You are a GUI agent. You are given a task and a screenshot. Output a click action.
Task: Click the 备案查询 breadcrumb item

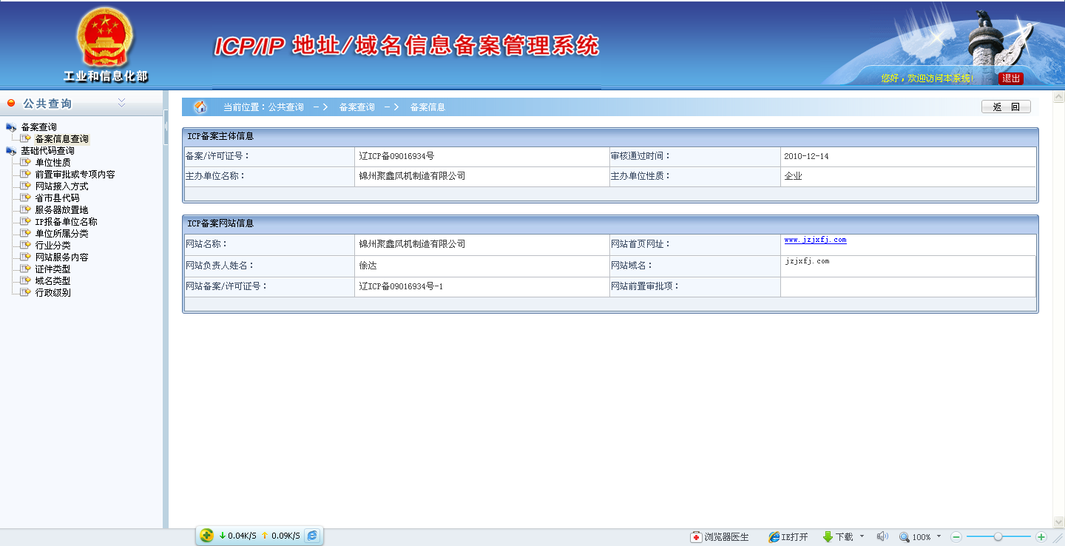click(x=357, y=107)
